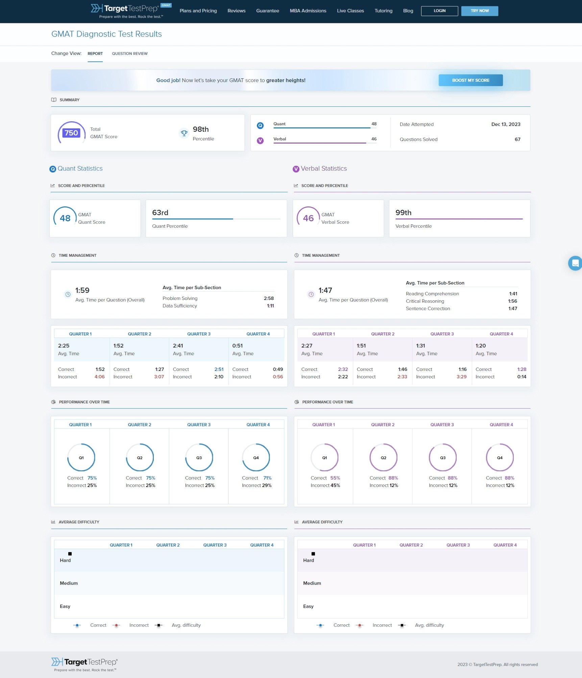
Task: Click the Q1 donut in Quant performance
Action: tap(81, 457)
